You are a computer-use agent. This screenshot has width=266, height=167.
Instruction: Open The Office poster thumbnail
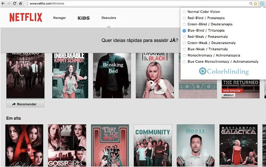(x=25, y=76)
